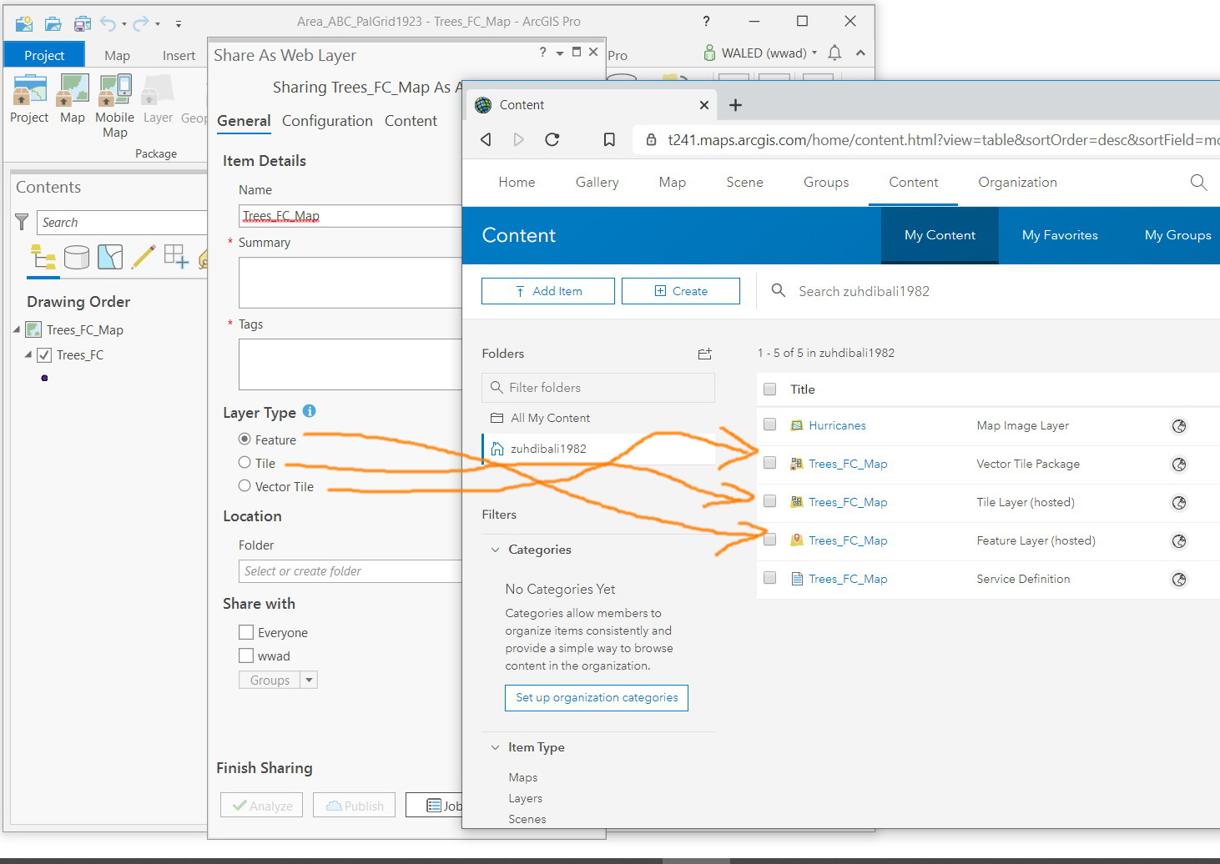Check the Tile Layer (hosted) row checkbox
The image size is (1220, 864).
(770, 501)
